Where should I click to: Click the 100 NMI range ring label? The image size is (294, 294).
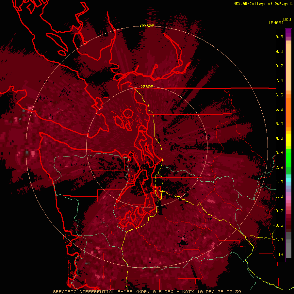click(x=147, y=26)
